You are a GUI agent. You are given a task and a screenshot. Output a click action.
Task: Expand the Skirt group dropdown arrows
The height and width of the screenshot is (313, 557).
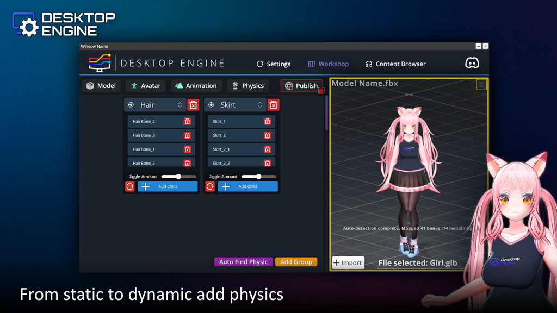tap(260, 105)
